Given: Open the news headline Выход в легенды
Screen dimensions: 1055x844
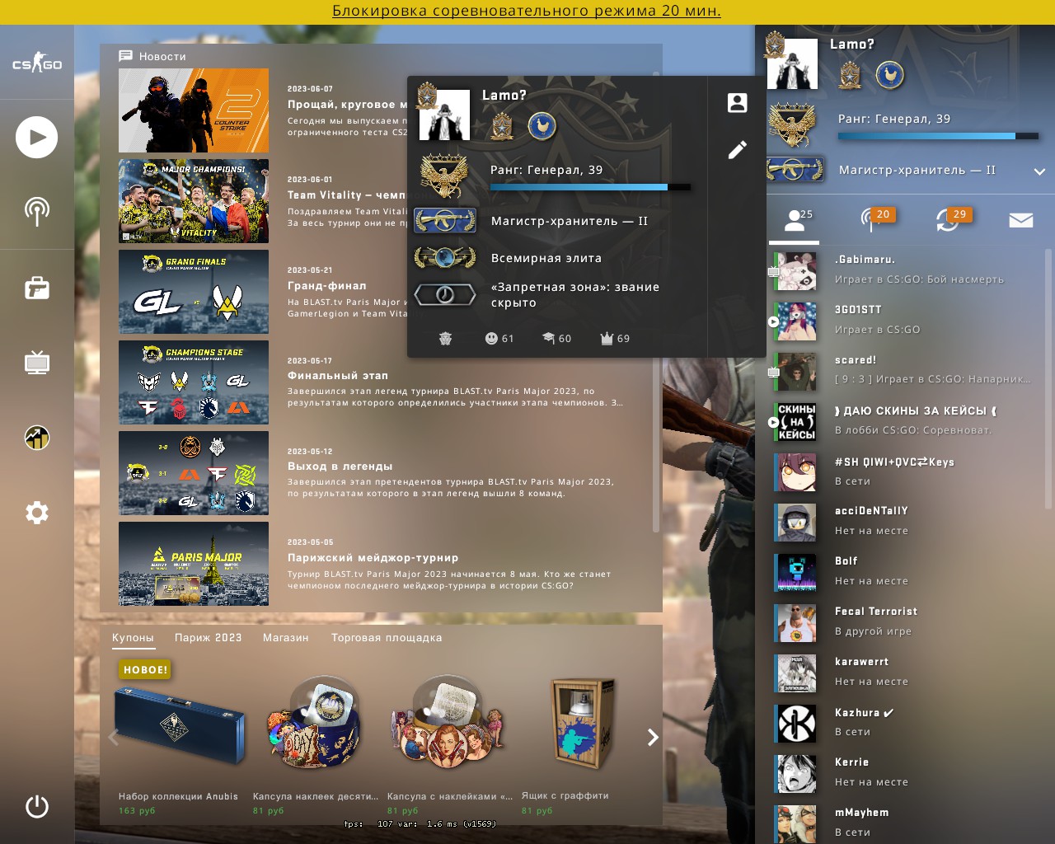Looking at the screenshot, I should [340, 467].
